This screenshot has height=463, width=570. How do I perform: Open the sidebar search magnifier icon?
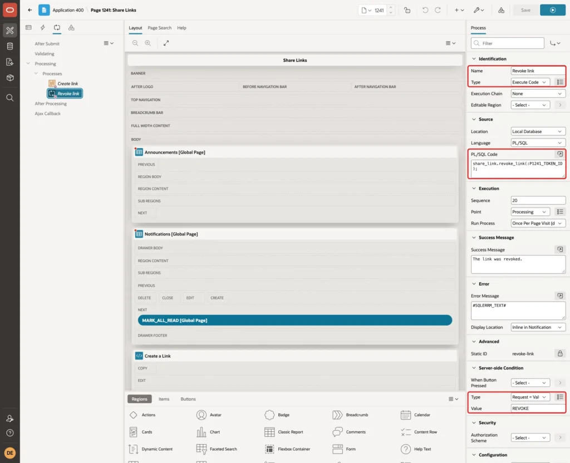click(x=10, y=97)
